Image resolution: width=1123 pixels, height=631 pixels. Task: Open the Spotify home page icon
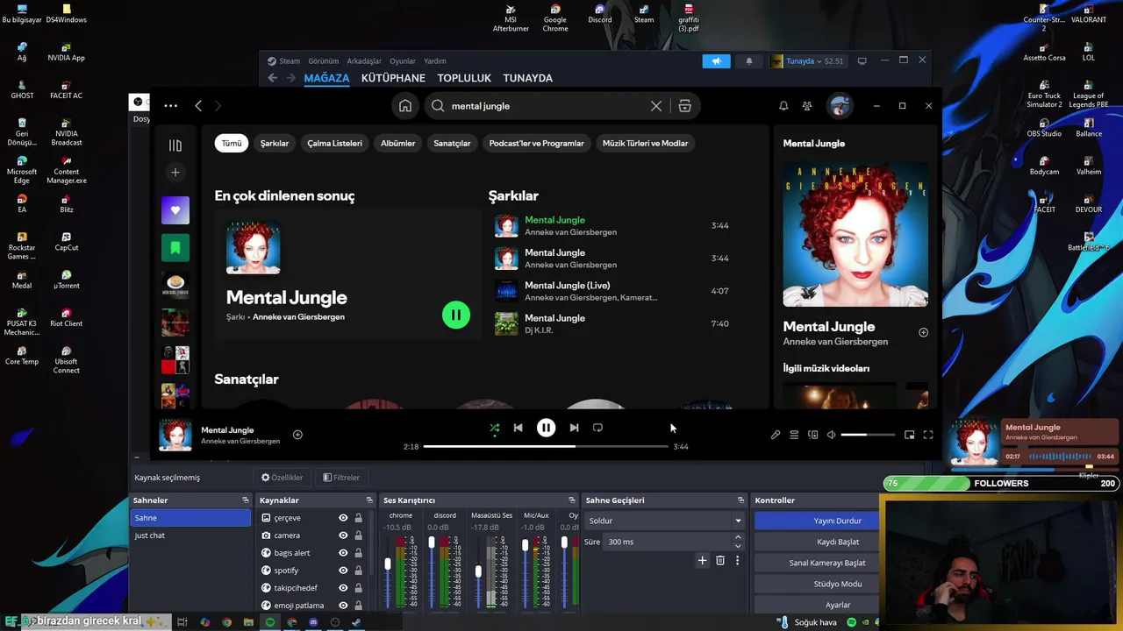click(405, 106)
